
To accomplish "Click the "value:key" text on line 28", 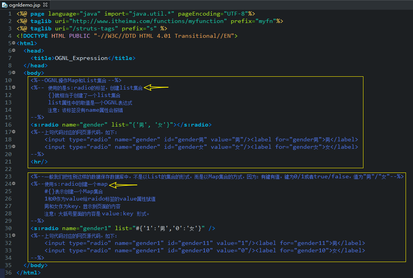I will [x=117, y=214].
